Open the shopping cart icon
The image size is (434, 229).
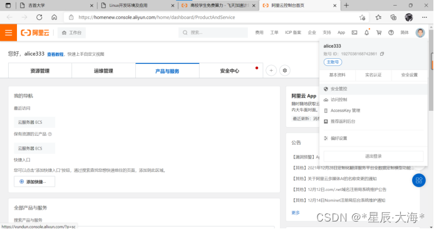click(379, 33)
